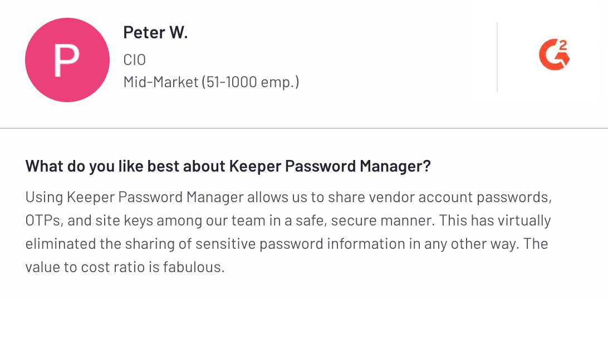Open reviewer name Peter W.
Viewport: 608px width, 361px height.
155,33
